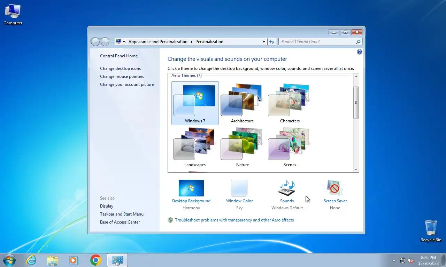This screenshot has height=267, width=446.
Task: Expand the arrow between breadcrumb items
Action: 191,42
